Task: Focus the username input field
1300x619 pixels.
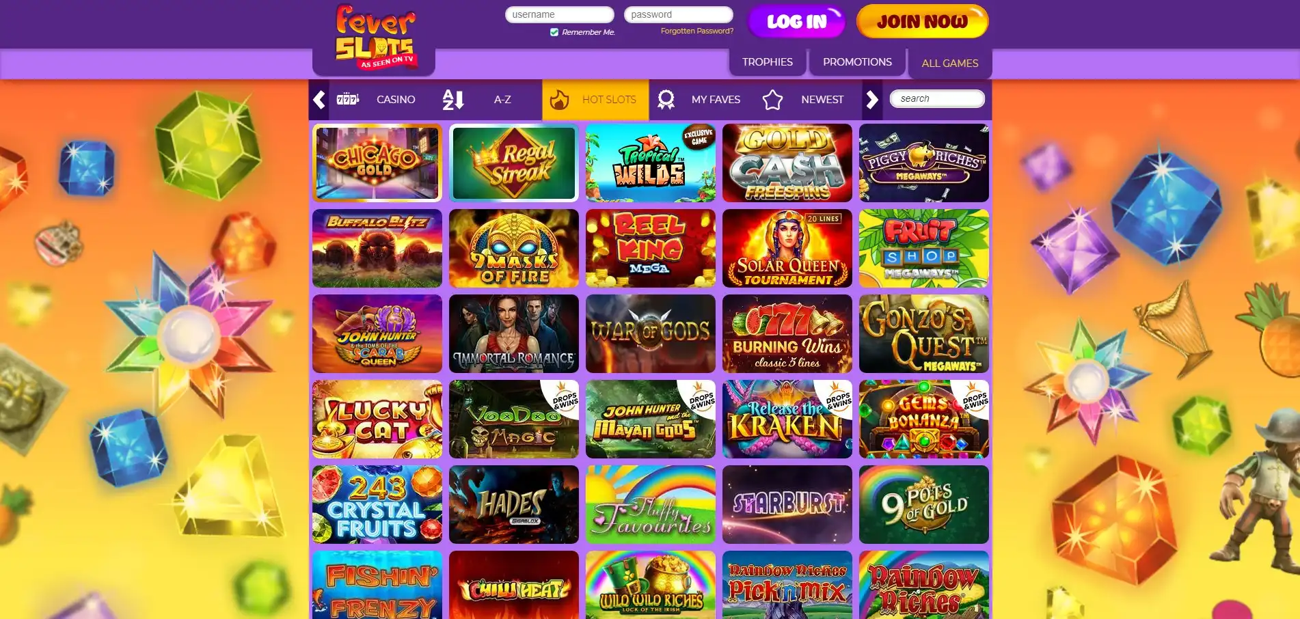Action: click(559, 14)
